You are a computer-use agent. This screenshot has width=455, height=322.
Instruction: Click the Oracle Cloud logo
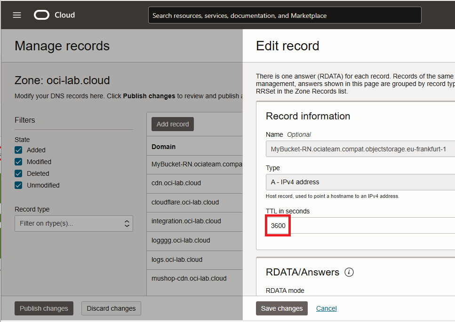pyautogui.click(x=55, y=15)
